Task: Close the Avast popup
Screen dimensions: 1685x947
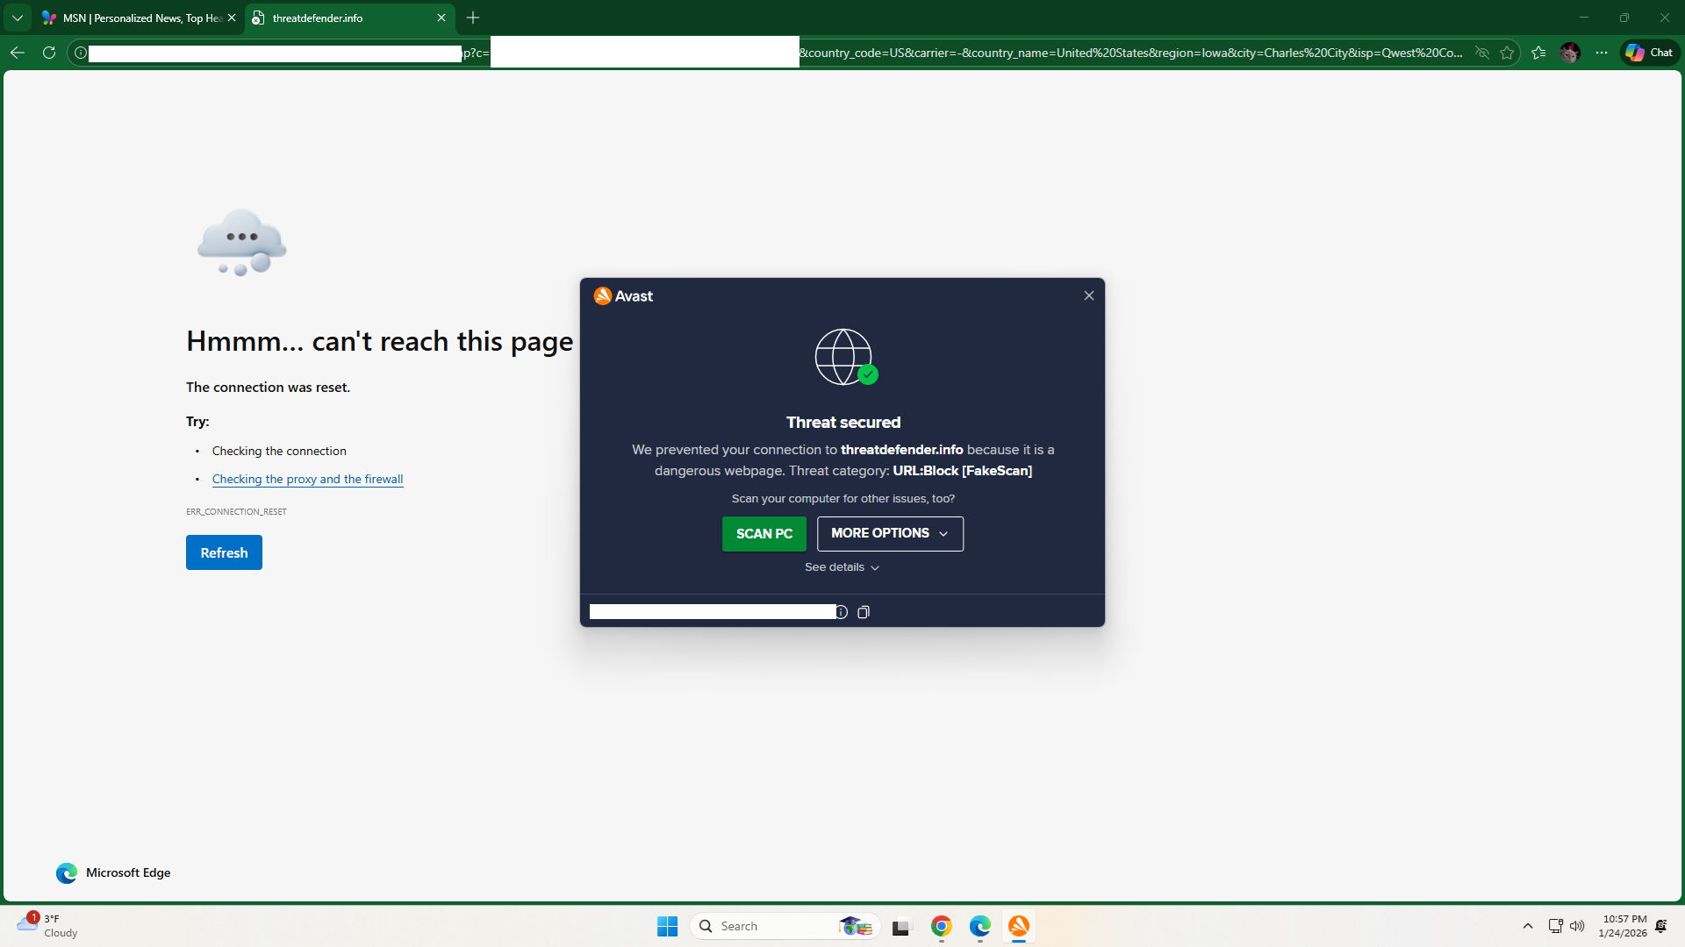Action: [x=1089, y=295]
